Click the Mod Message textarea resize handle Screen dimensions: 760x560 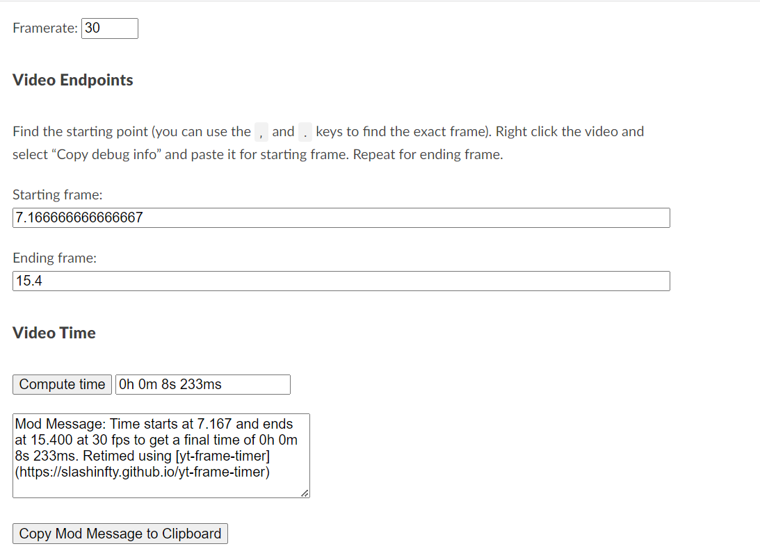click(x=305, y=493)
